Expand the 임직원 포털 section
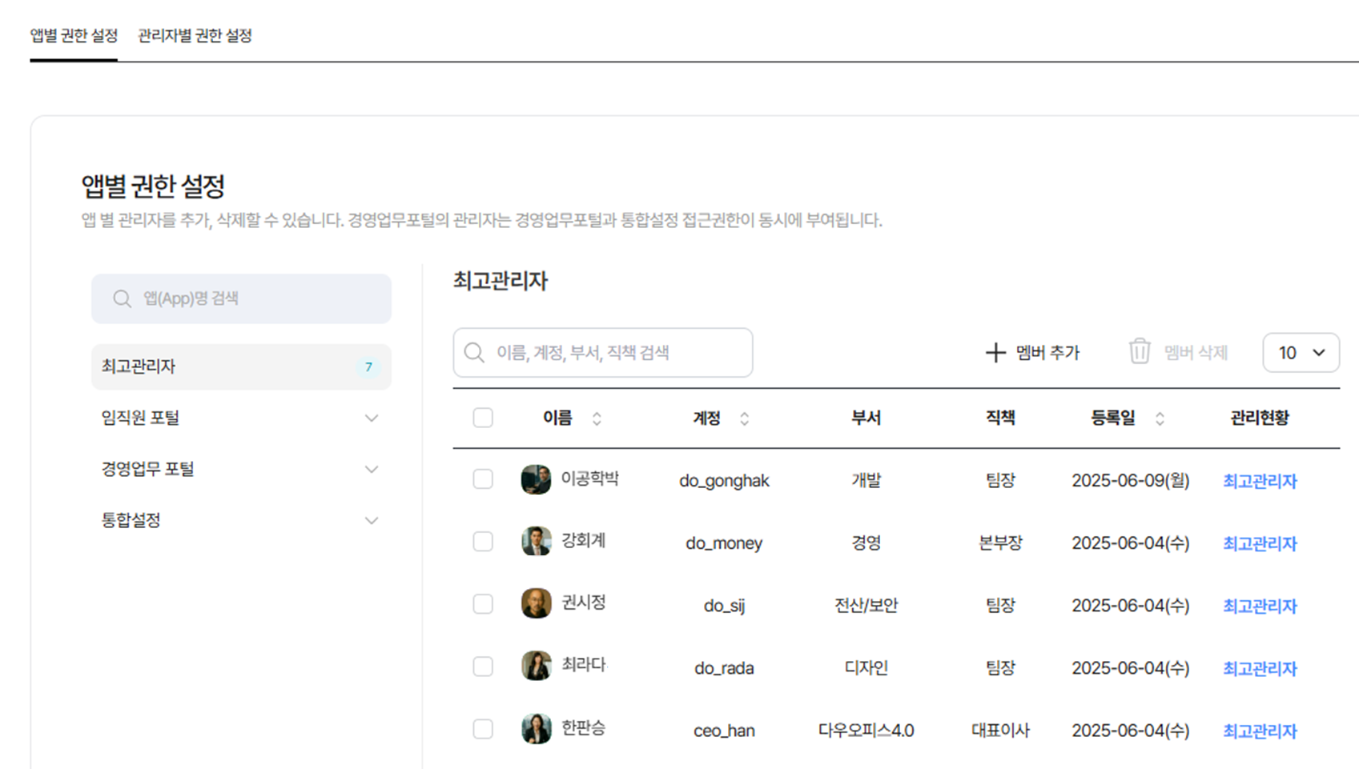Image resolution: width=1359 pixels, height=769 pixels. click(x=371, y=418)
